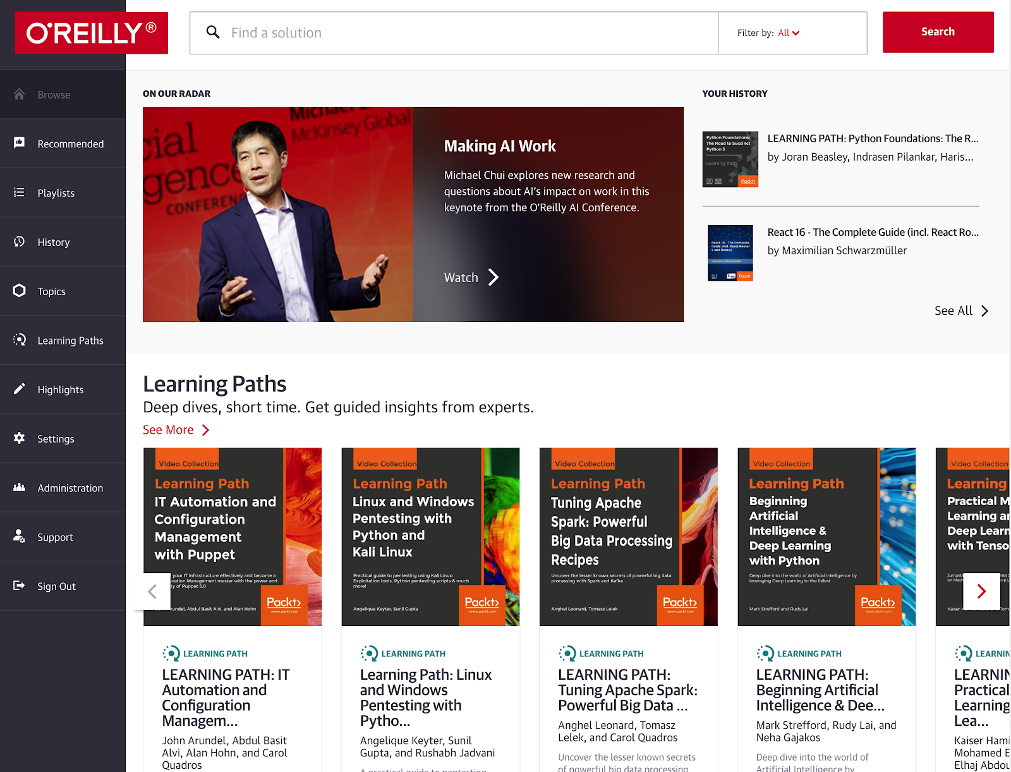Image resolution: width=1011 pixels, height=772 pixels.
Task: Click authors Mark Strefford, Rudy Lai text
Action: [826, 732]
